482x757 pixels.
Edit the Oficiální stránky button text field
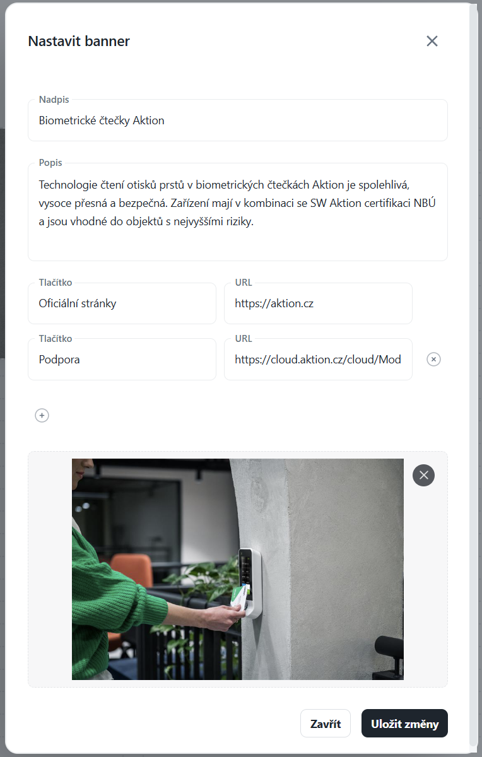point(122,303)
